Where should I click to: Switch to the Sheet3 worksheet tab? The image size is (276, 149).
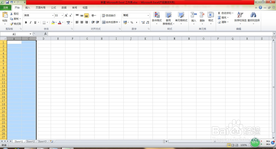[42, 142]
